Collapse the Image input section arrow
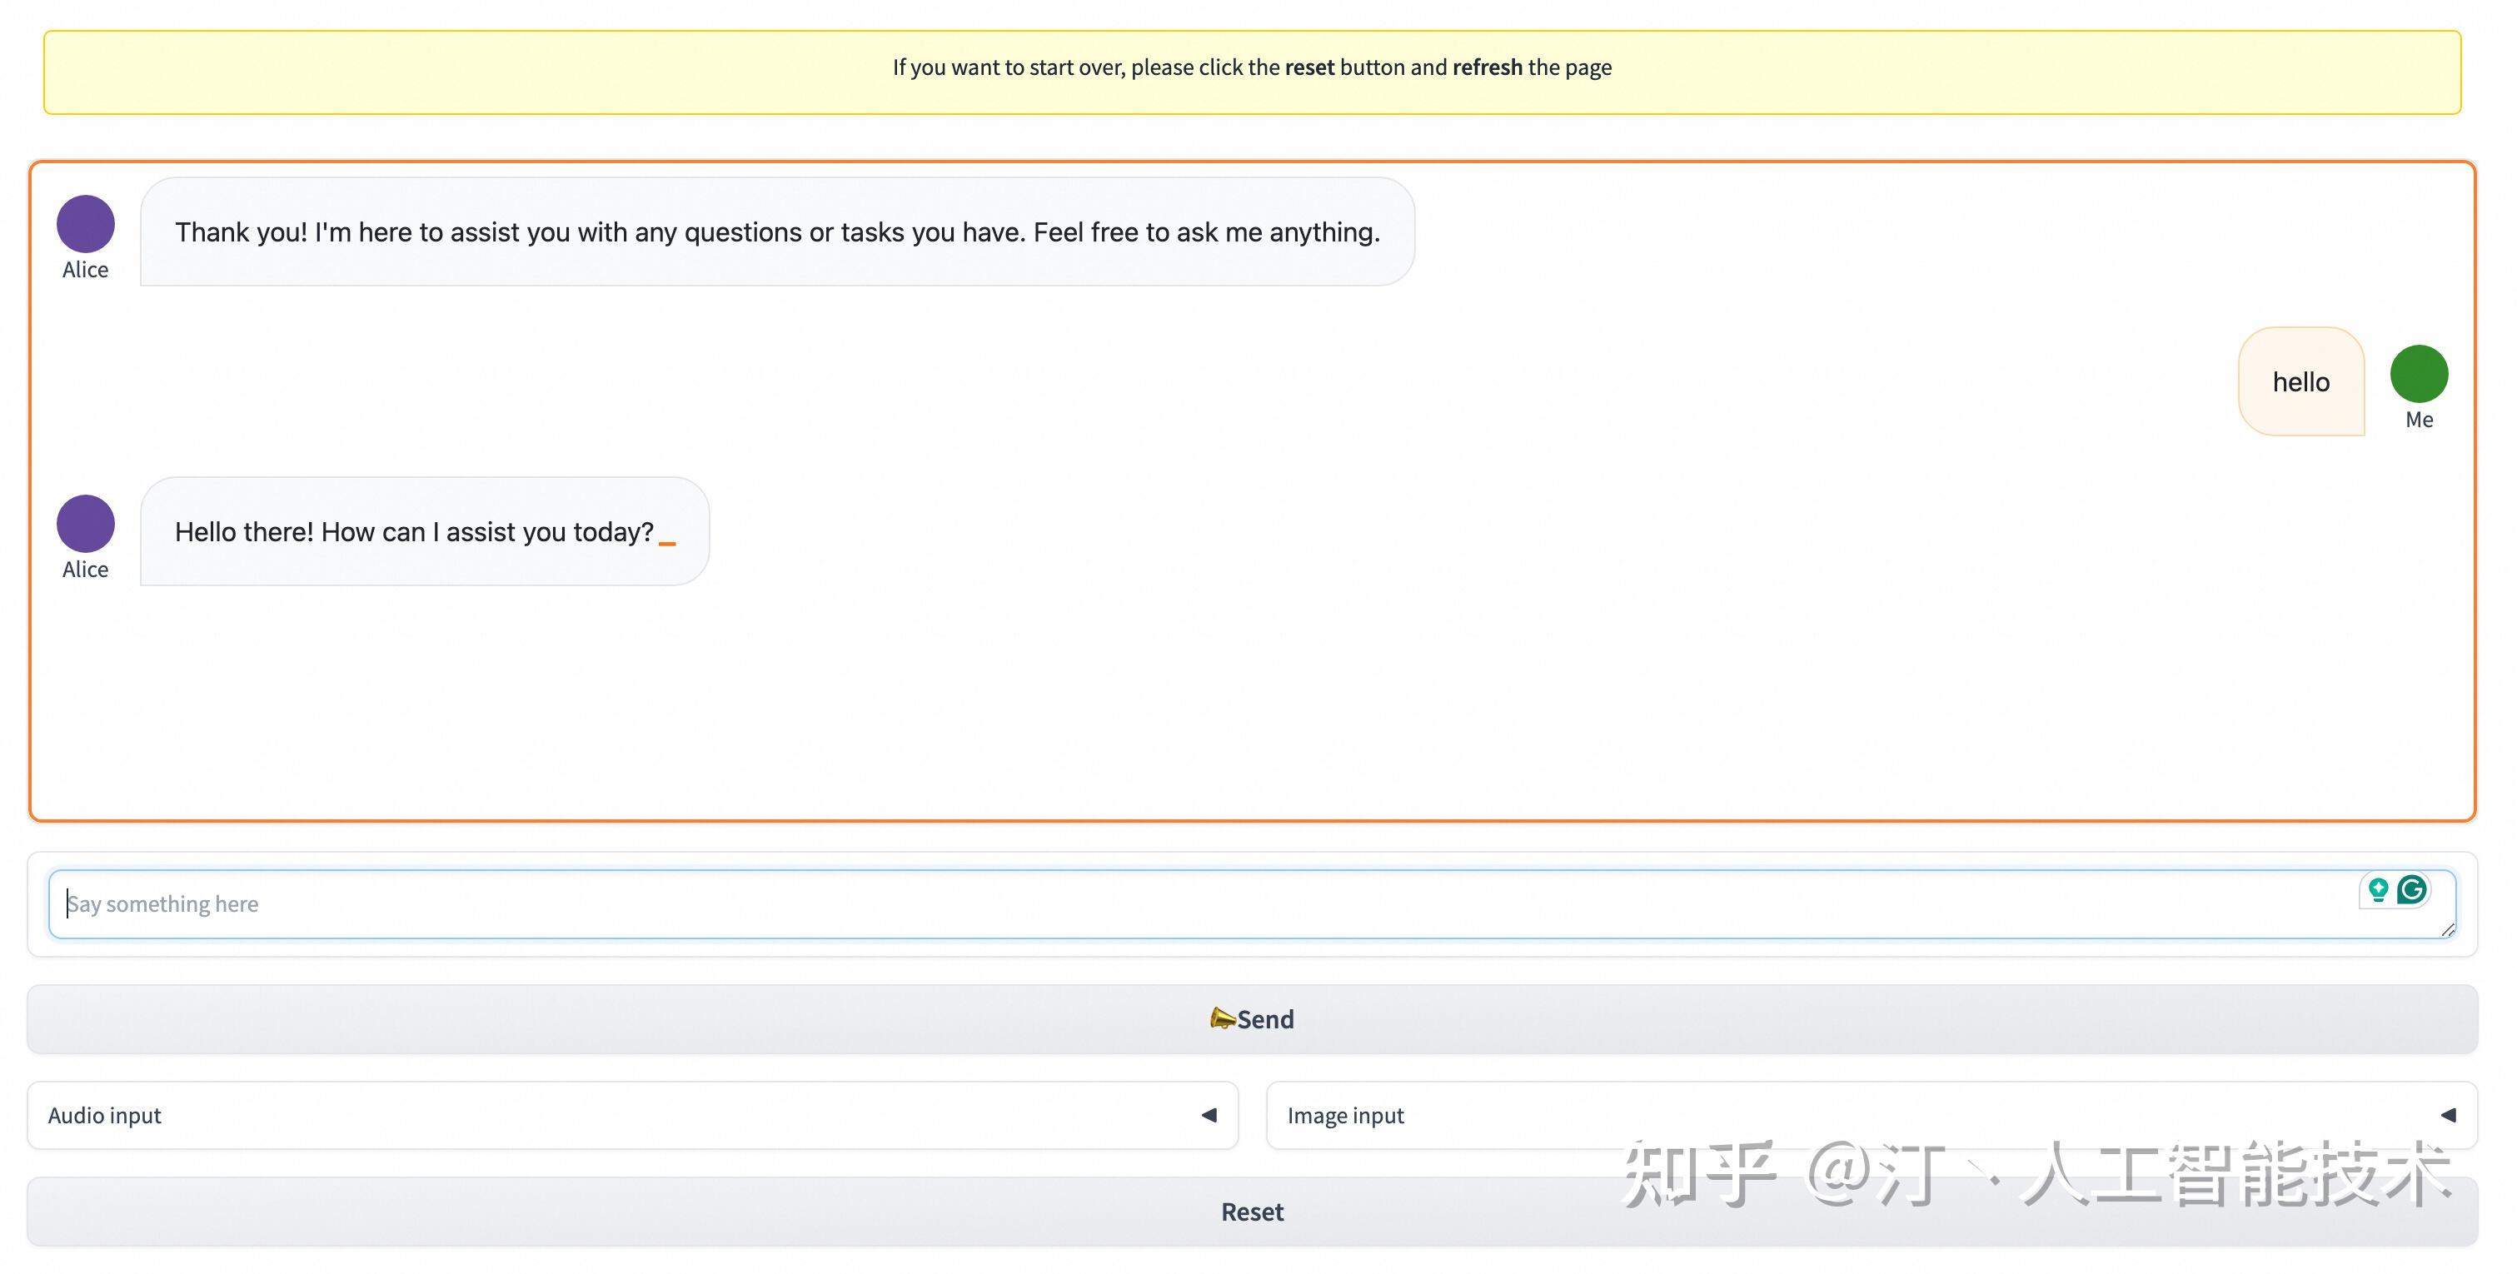 coord(2448,1115)
